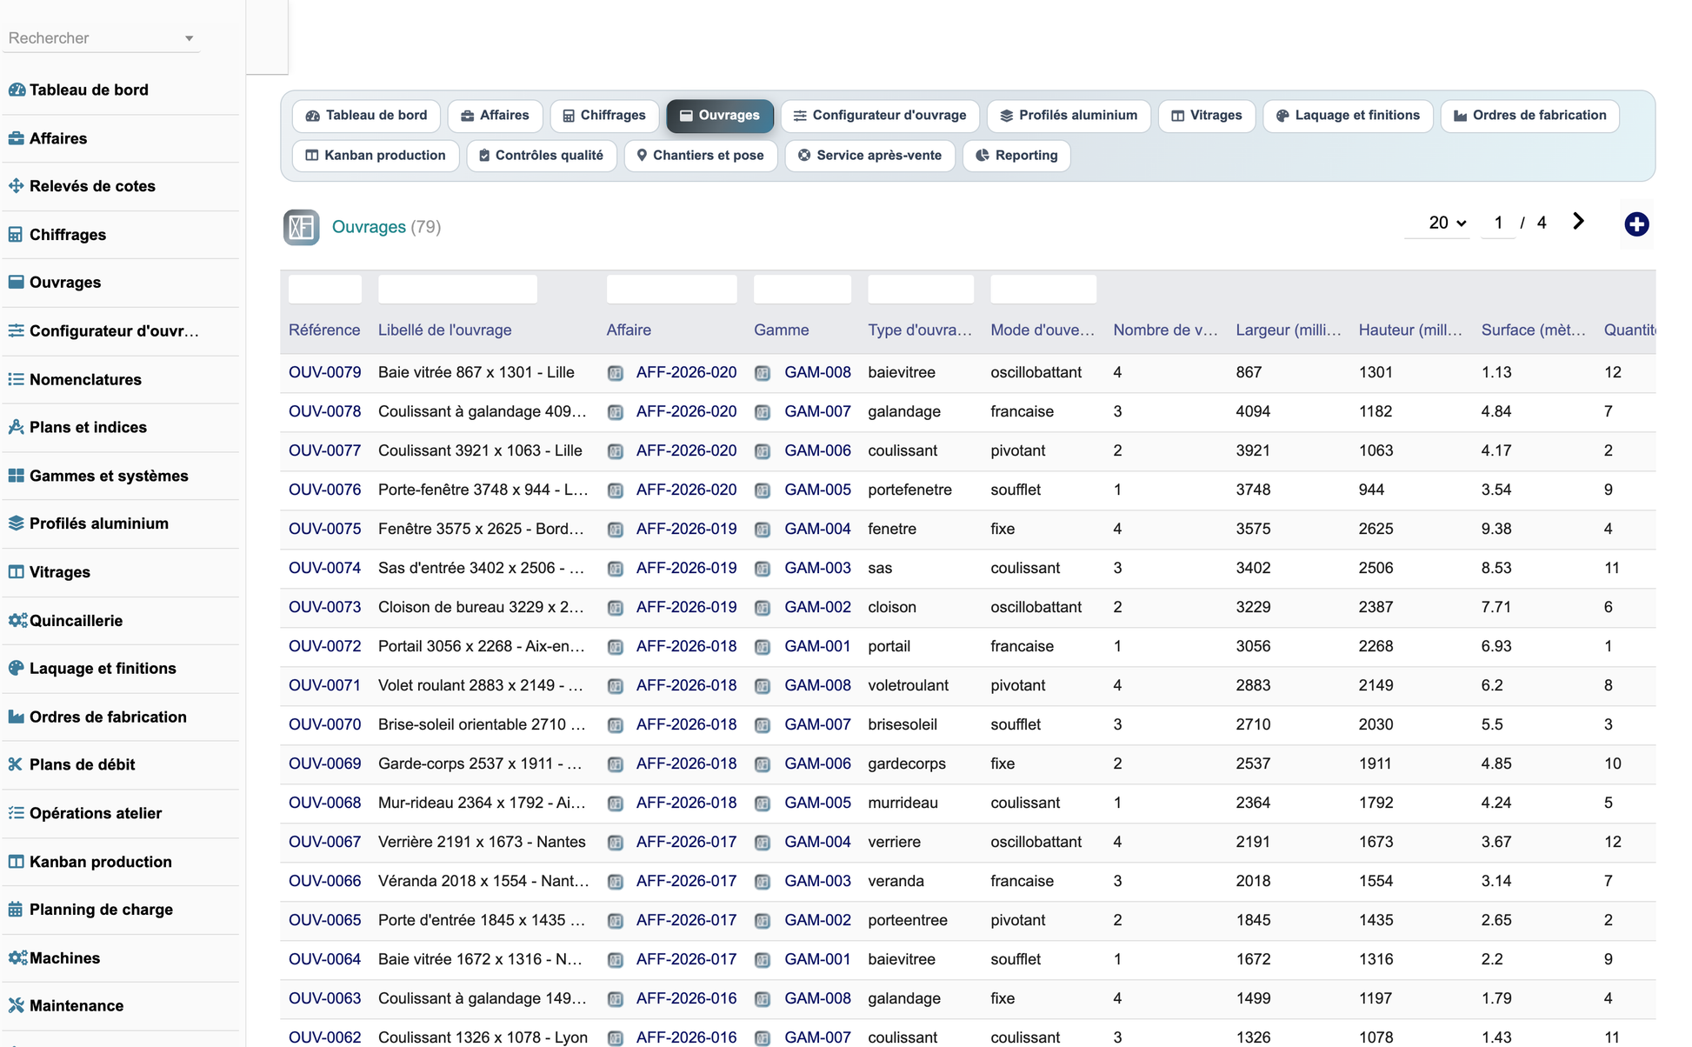The image size is (1692, 1047).
Task: Follow AFF-2026-019 link in OUV-0073 row
Action: coord(686,607)
